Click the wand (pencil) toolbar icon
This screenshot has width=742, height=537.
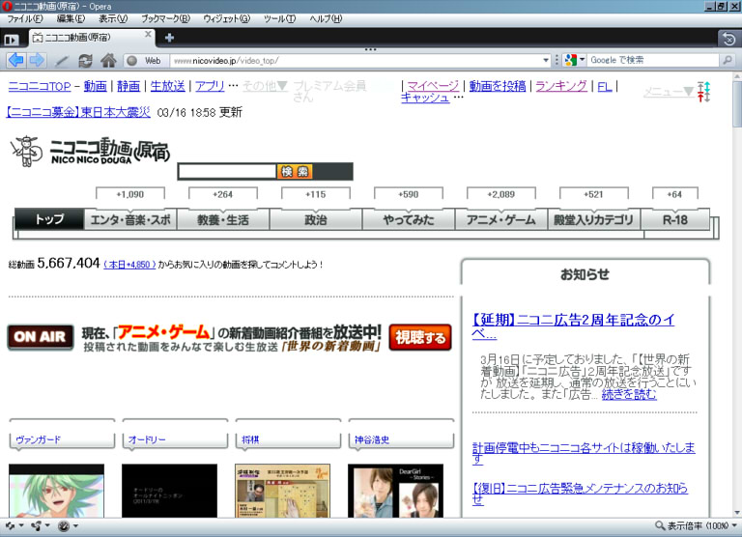[62, 61]
